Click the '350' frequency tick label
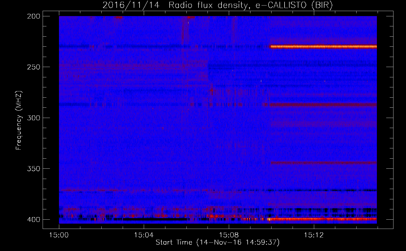The image size is (406, 251). pos(33,168)
